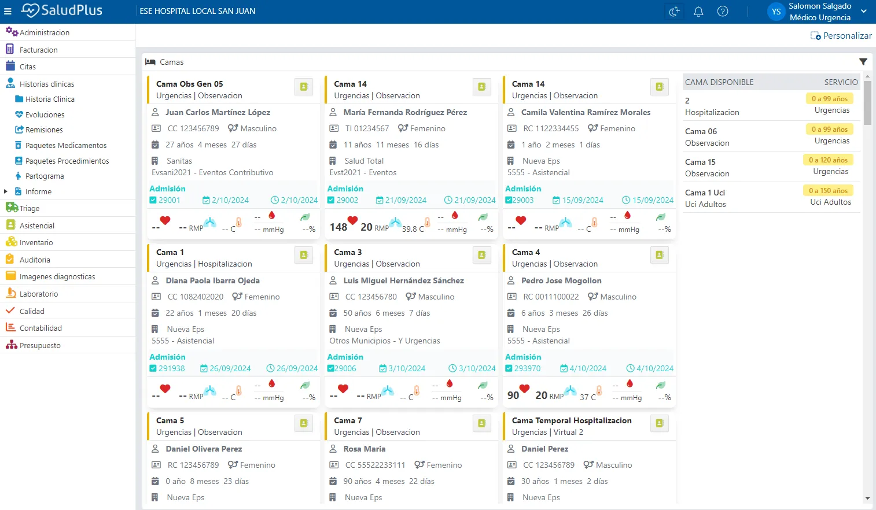Screen dimensions: 876x510
Task: Click the 0 a 150 años age badge
Action: pyautogui.click(x=828, y=191)
